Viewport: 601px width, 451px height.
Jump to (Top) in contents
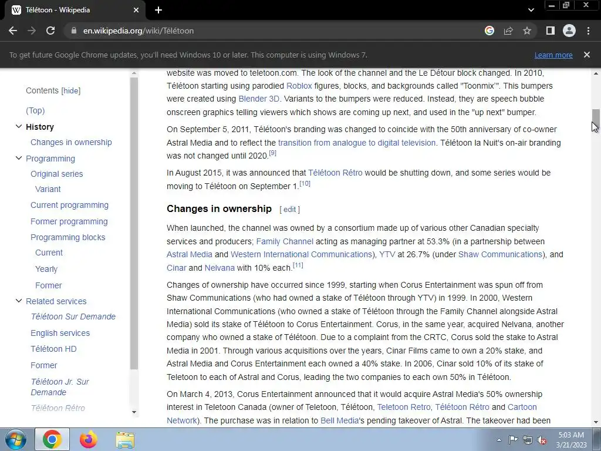coord(35,110)
